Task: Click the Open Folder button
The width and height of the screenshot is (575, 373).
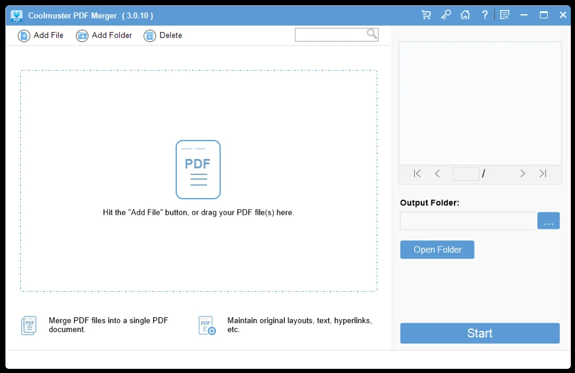Action: (x=437, y=250)
